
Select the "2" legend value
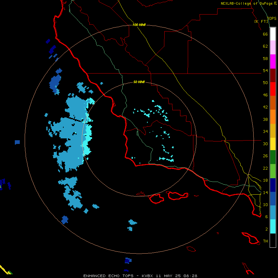[267, 229]
